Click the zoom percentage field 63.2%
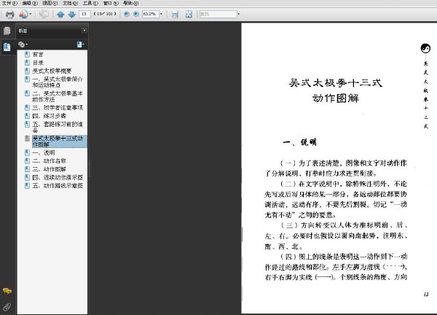 151,14
